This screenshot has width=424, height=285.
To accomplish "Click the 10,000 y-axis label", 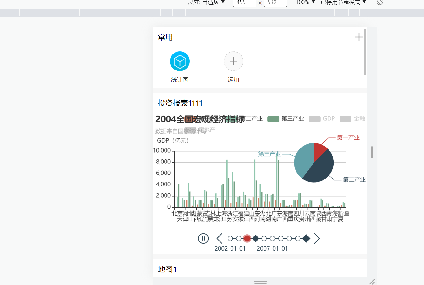I will [x=162, y=151].
